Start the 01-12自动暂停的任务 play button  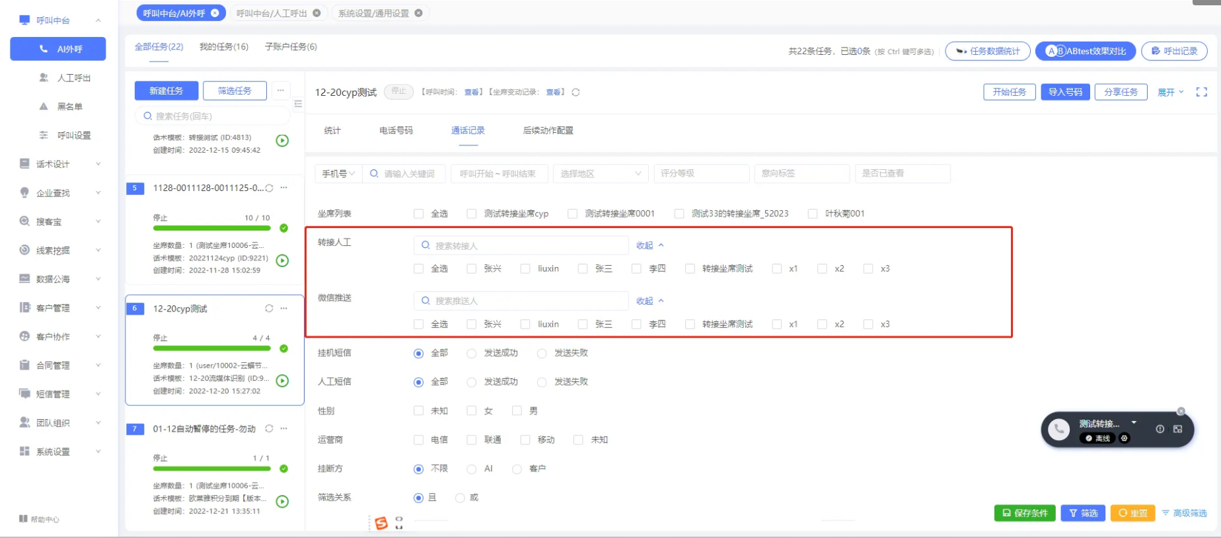282,502
